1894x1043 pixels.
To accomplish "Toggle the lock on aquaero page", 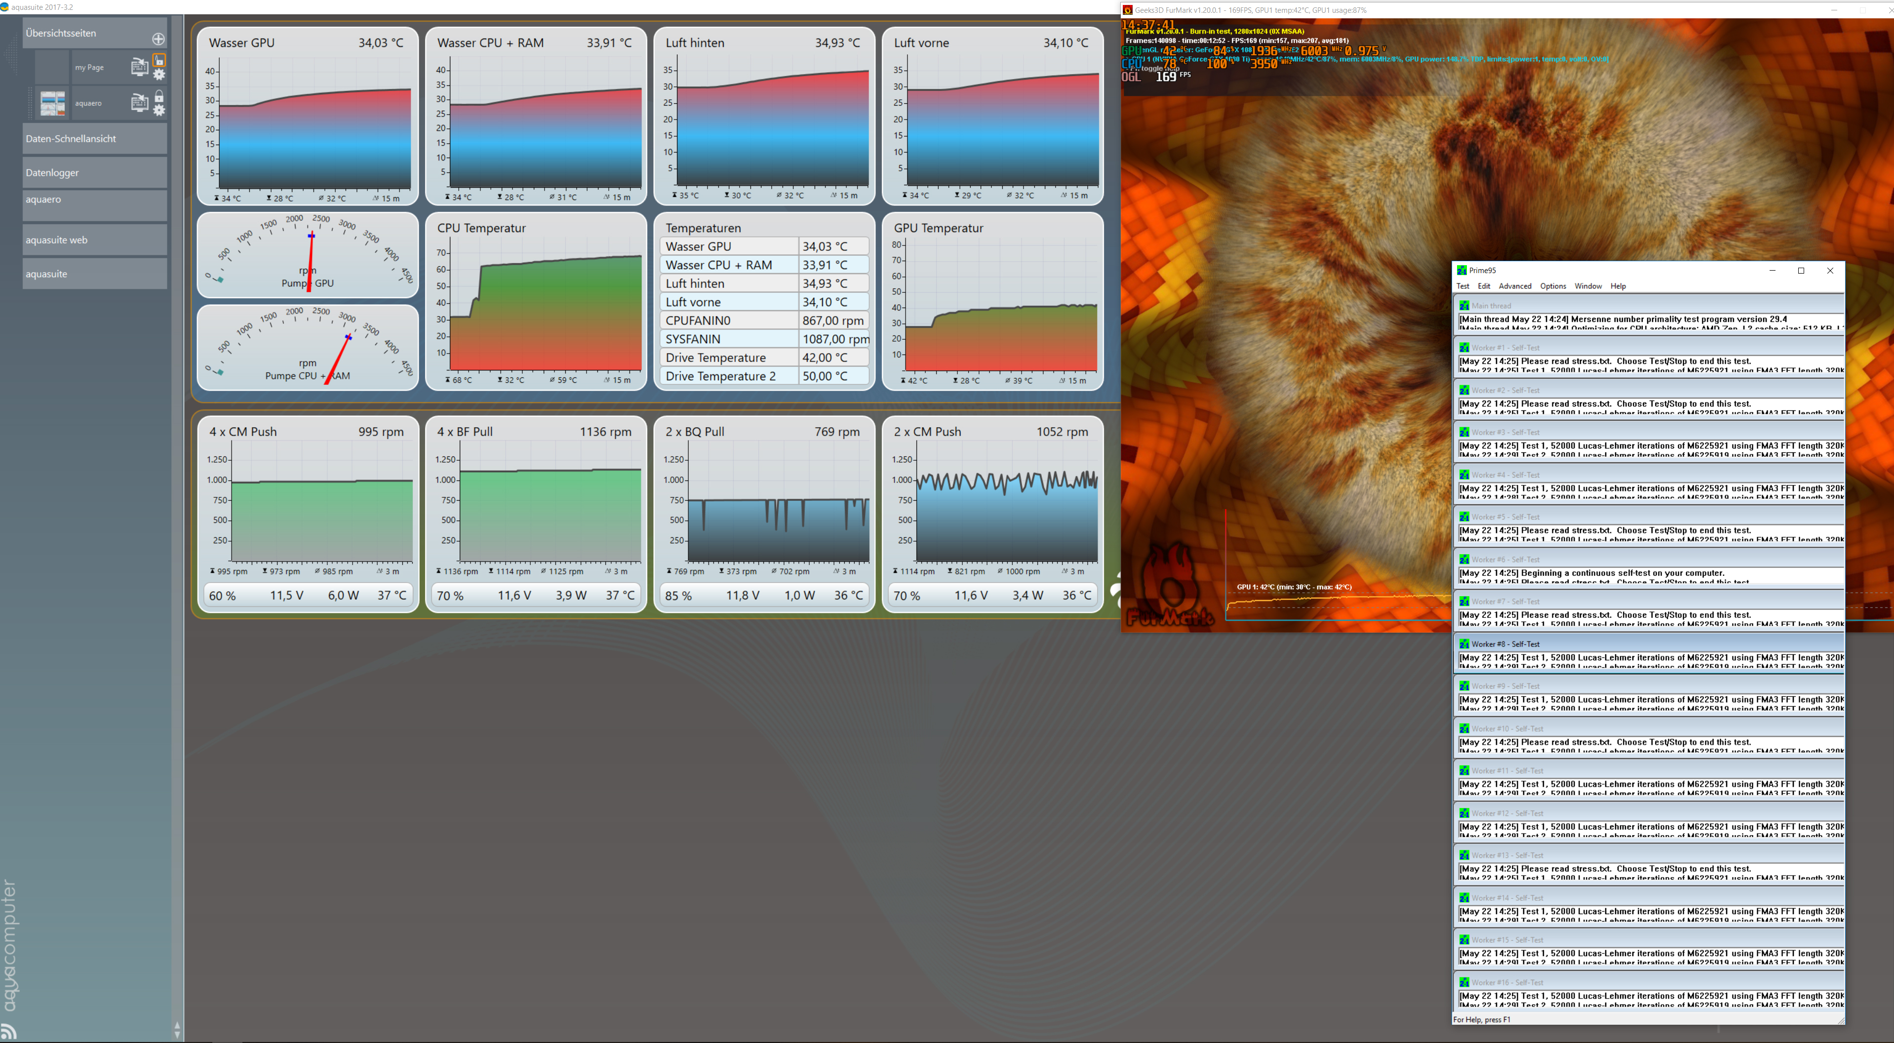I will (x=159, y=96).
